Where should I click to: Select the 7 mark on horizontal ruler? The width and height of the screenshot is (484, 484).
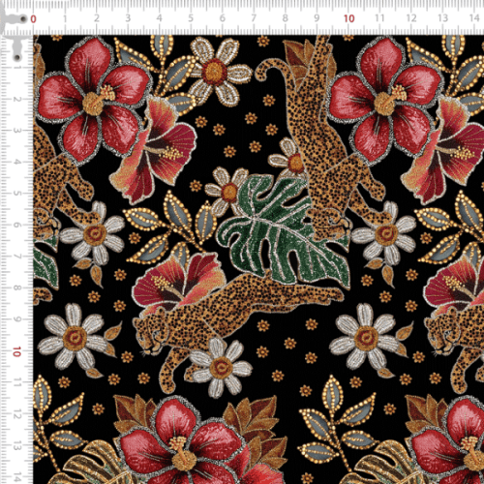254,18
